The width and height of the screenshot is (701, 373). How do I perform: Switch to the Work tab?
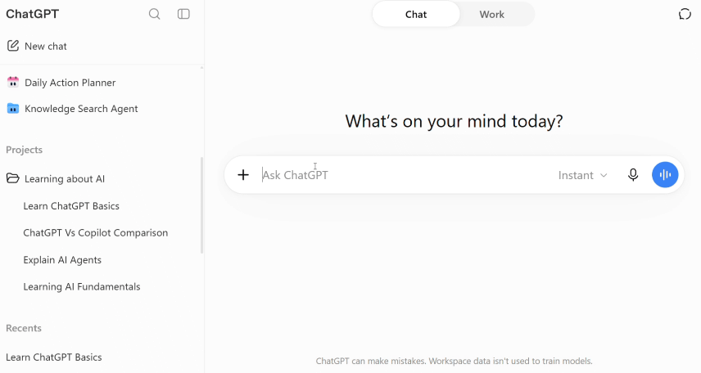[492, 14]
